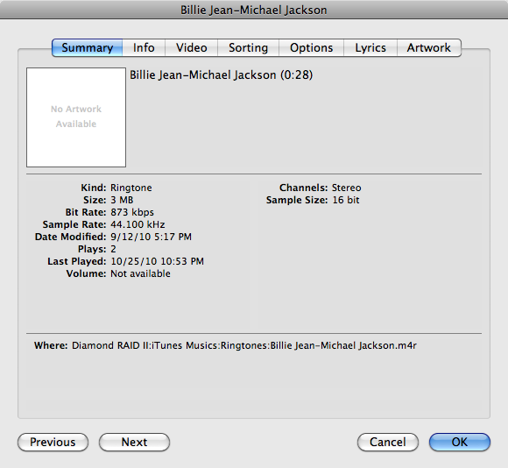Open the Video tab
Screen dimensions: 508x468
192,47
